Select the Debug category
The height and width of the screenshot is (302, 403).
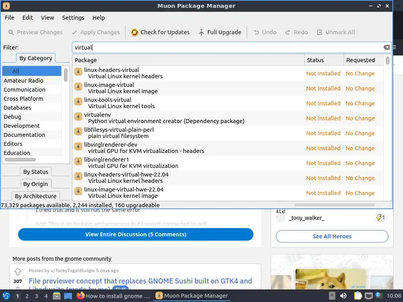pos(32,116)
